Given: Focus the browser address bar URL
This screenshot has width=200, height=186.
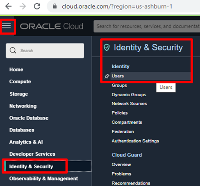Looking at the screenshot, I should point(117,6).
